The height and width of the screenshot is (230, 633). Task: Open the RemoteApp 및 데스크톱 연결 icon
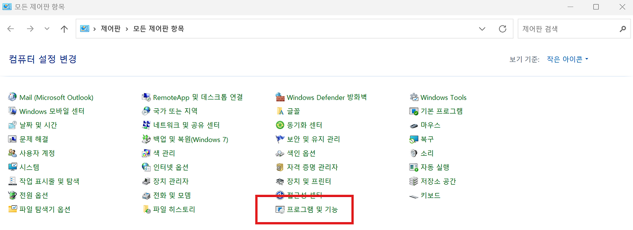coord(146,98)
